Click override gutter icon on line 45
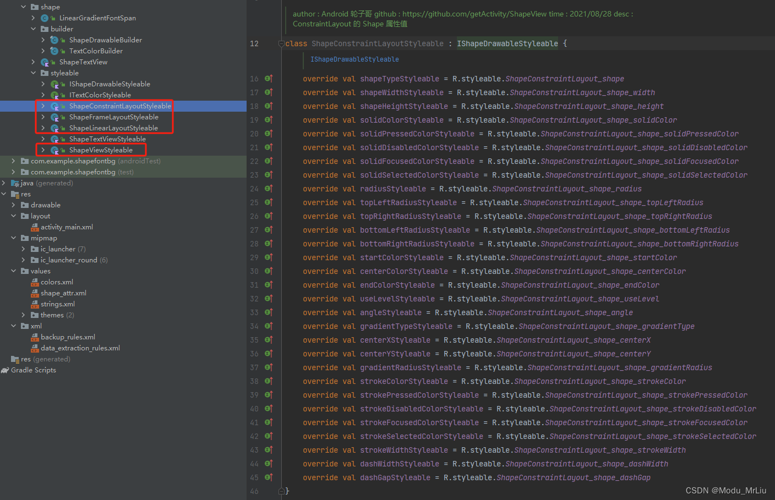 pyautogui.click(x=269, y=477)
